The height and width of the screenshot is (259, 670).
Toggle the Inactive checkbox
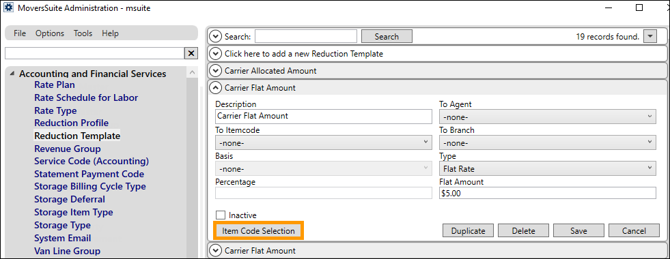(x=221, y=215)
